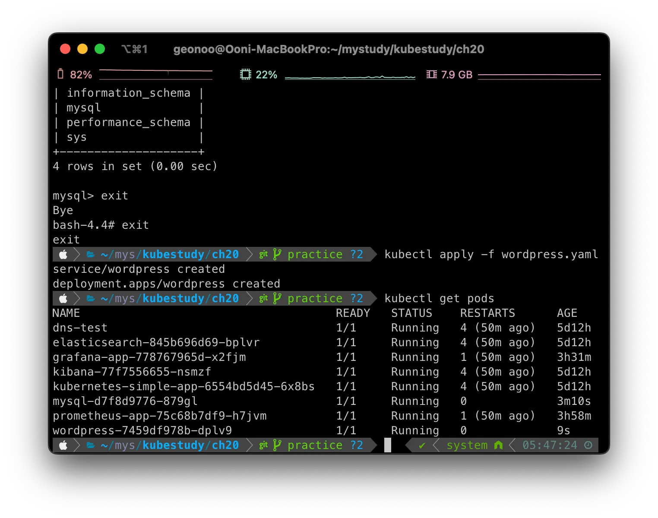Click the Apple logo on the kubectl get pods prompt

tap(63, 299)
